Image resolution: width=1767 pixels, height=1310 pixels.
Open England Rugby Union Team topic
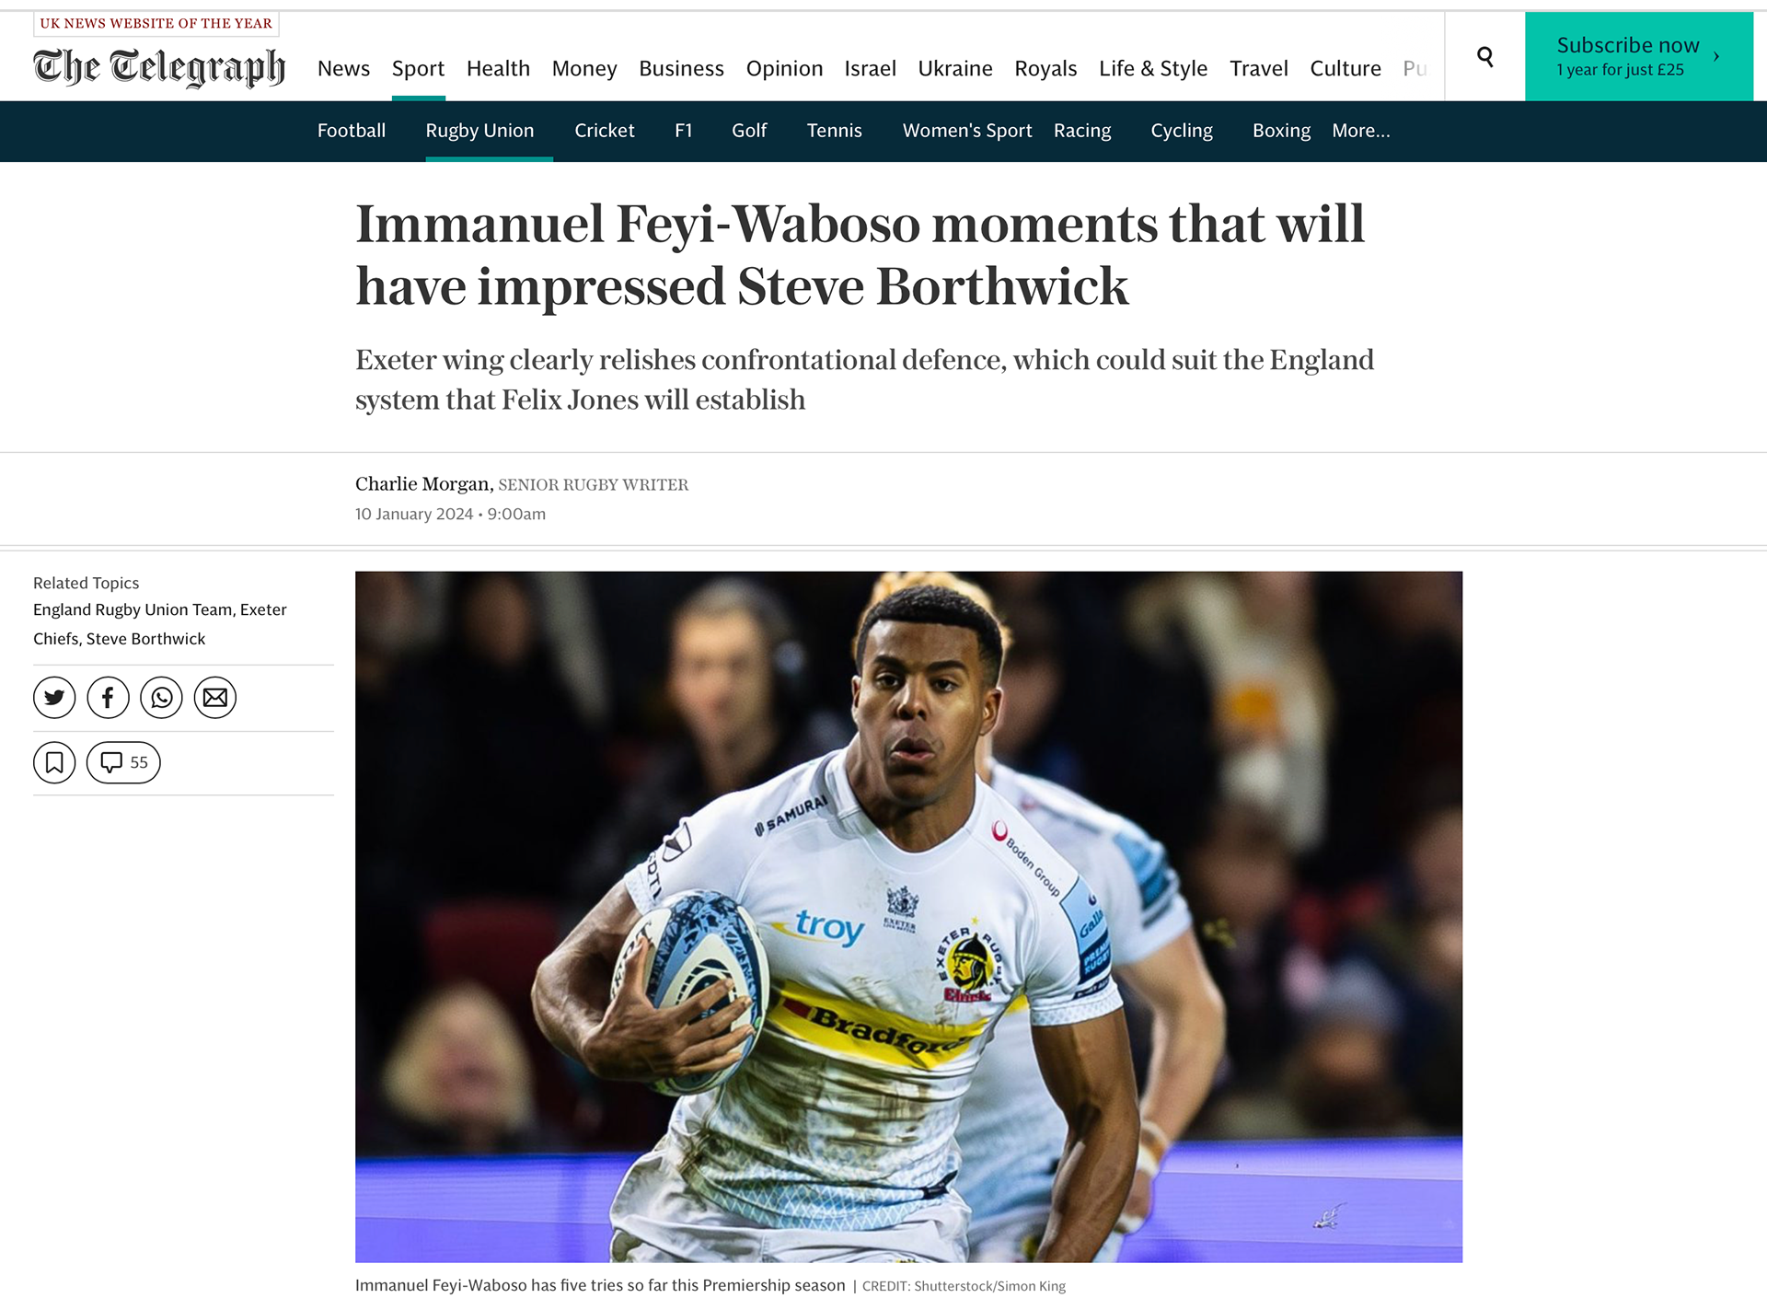[133, 609]
